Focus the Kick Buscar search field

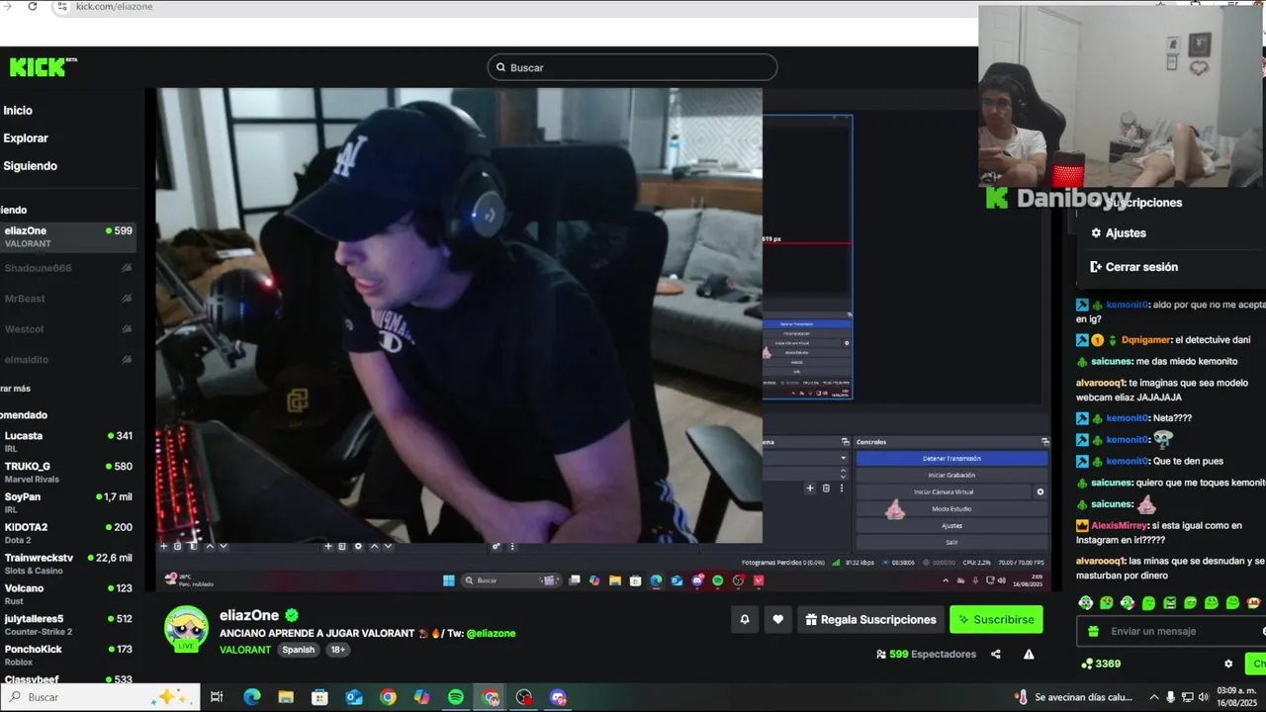[x=632, y=67]
